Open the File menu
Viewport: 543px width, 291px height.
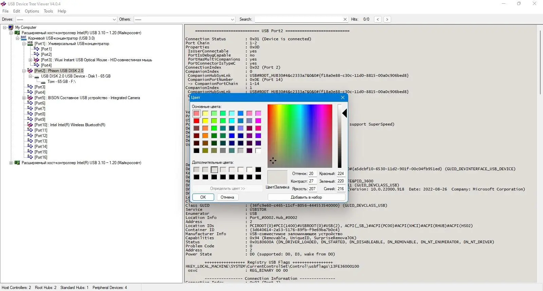tap(5, 11)
